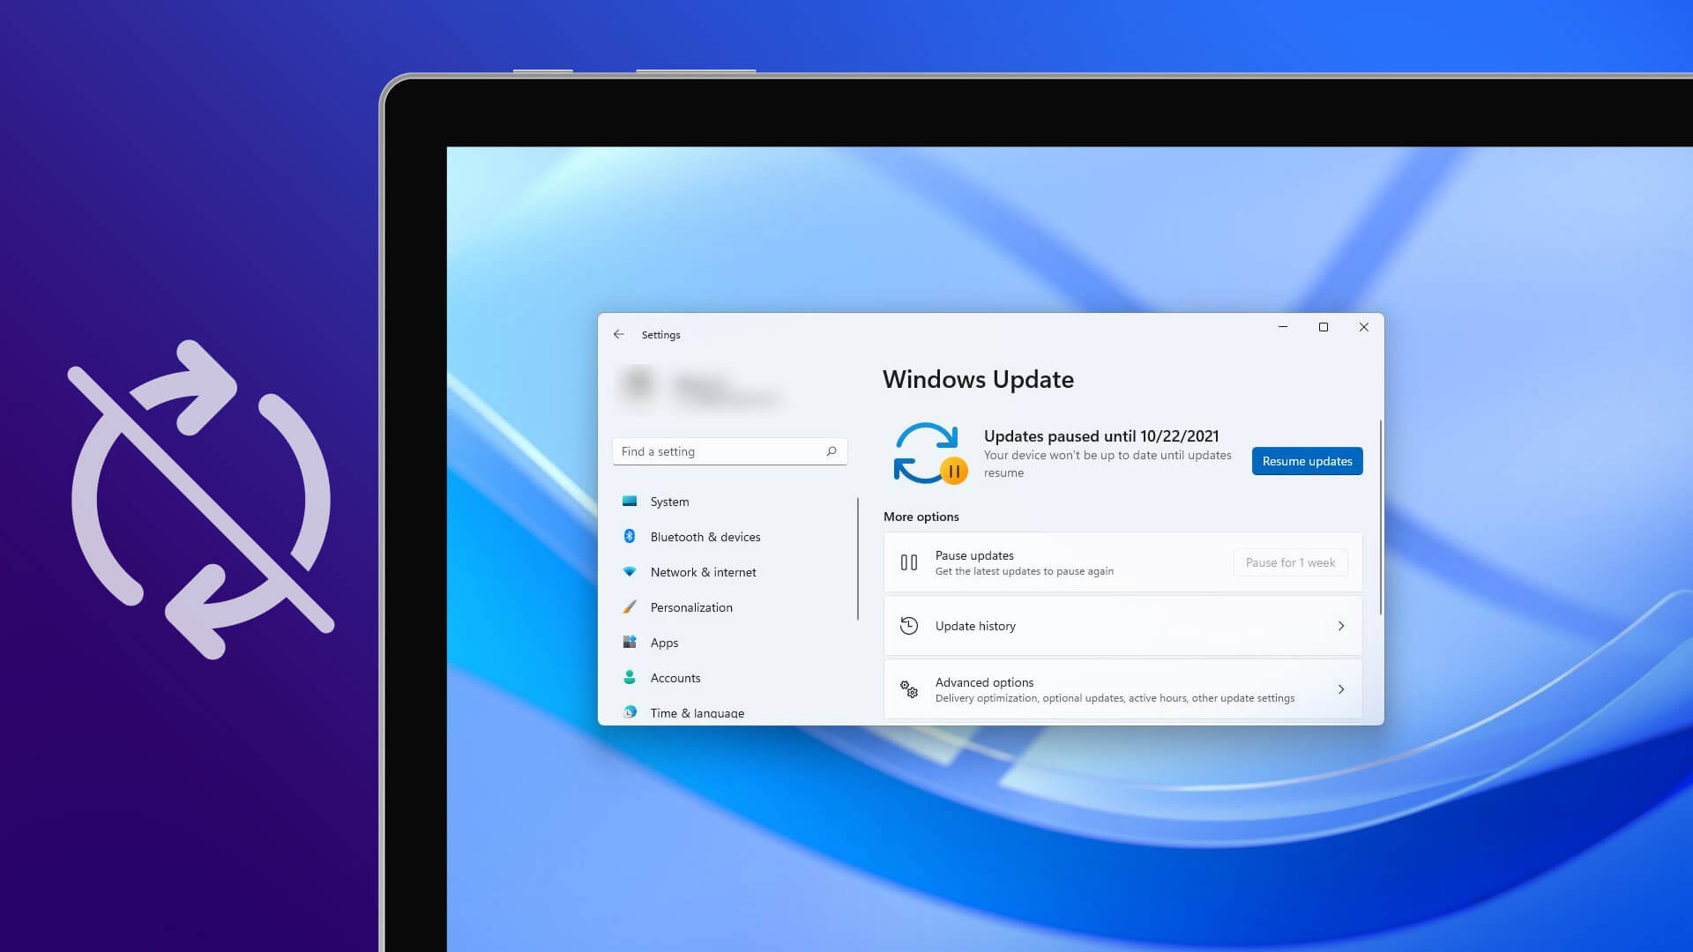Viewport: 1693px width, 952px height.
Task: Click the Windows Update heading
Action: click(x=978, y=379)
